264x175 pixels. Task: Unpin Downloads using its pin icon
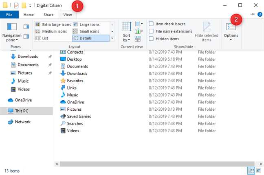[x=50, y=57]
